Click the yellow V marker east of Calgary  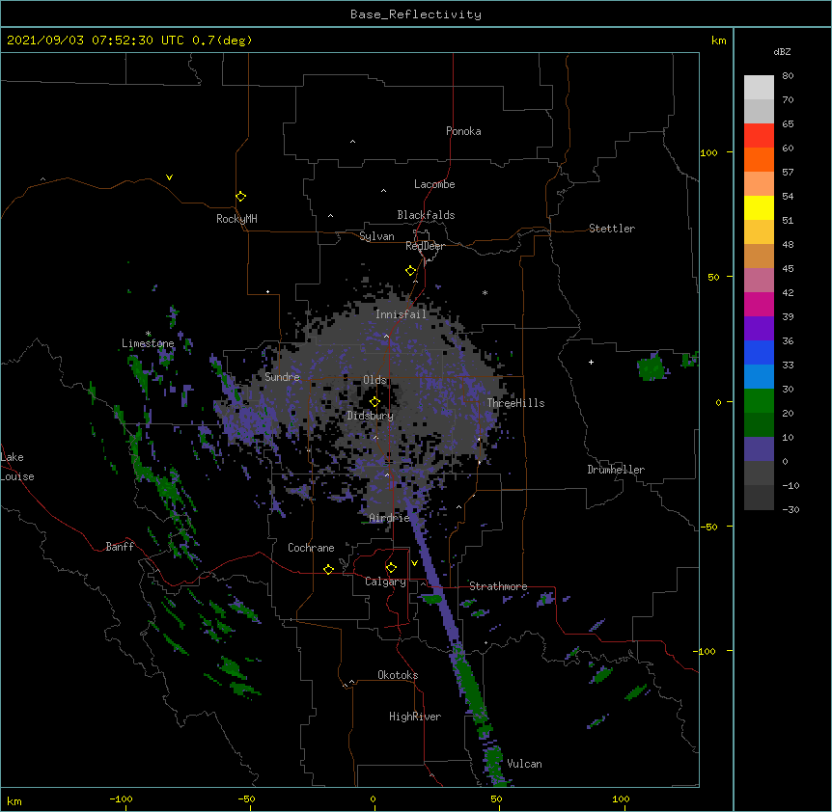414,563
